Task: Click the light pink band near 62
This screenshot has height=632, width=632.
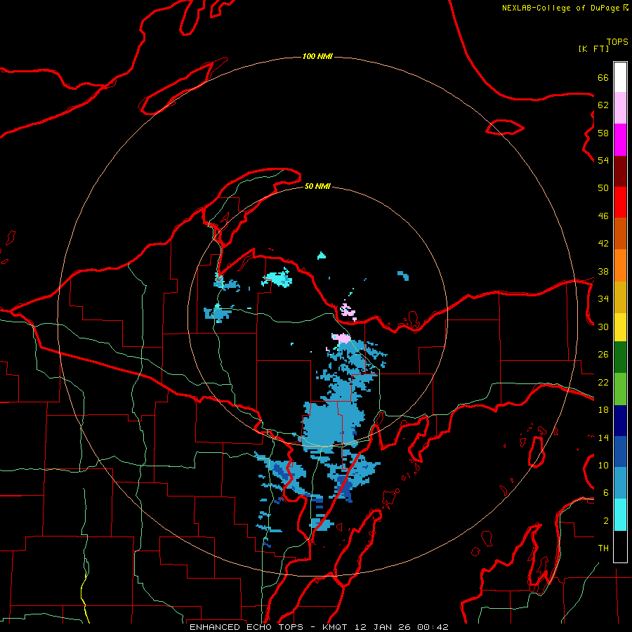Action: [x=620, y=108]
